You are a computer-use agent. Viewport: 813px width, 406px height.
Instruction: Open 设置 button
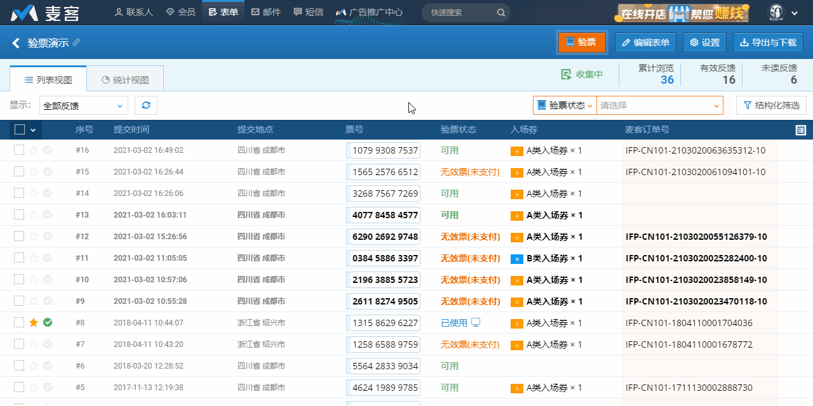pyautogui.click(x=705, y=43)
